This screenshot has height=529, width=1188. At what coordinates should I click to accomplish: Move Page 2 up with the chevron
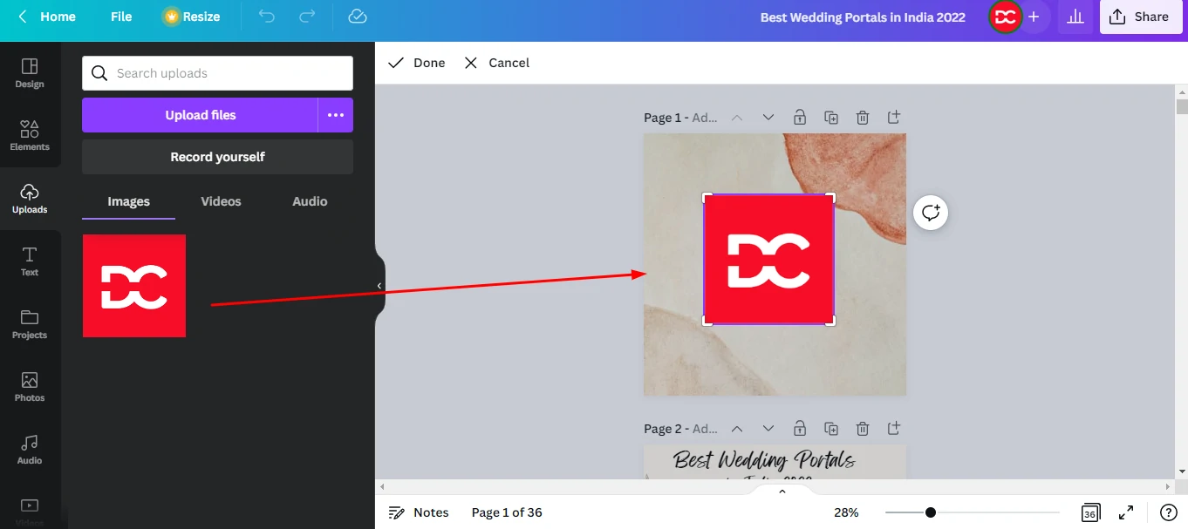(737, 429)
